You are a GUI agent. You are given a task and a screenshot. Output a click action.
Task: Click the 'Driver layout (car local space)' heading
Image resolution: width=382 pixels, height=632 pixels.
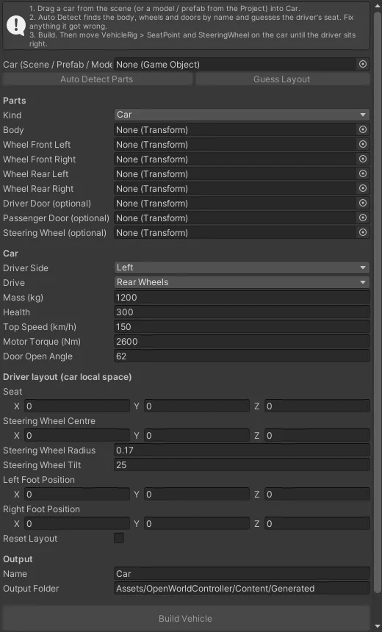pyautogui.click(x=68, y=377)
